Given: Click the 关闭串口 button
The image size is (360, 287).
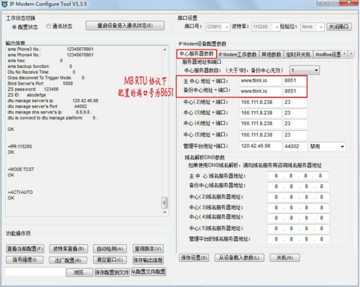Looking at the screenshot, I should [340, 27].
